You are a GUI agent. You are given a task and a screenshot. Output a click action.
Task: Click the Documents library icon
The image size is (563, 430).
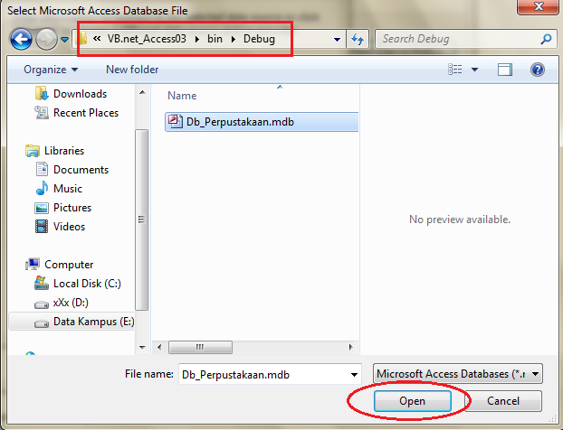pos(42,170)
